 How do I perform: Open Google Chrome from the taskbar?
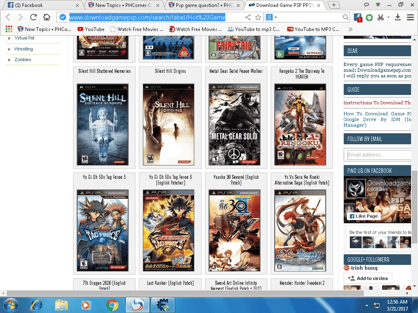[x=112, y=305]
